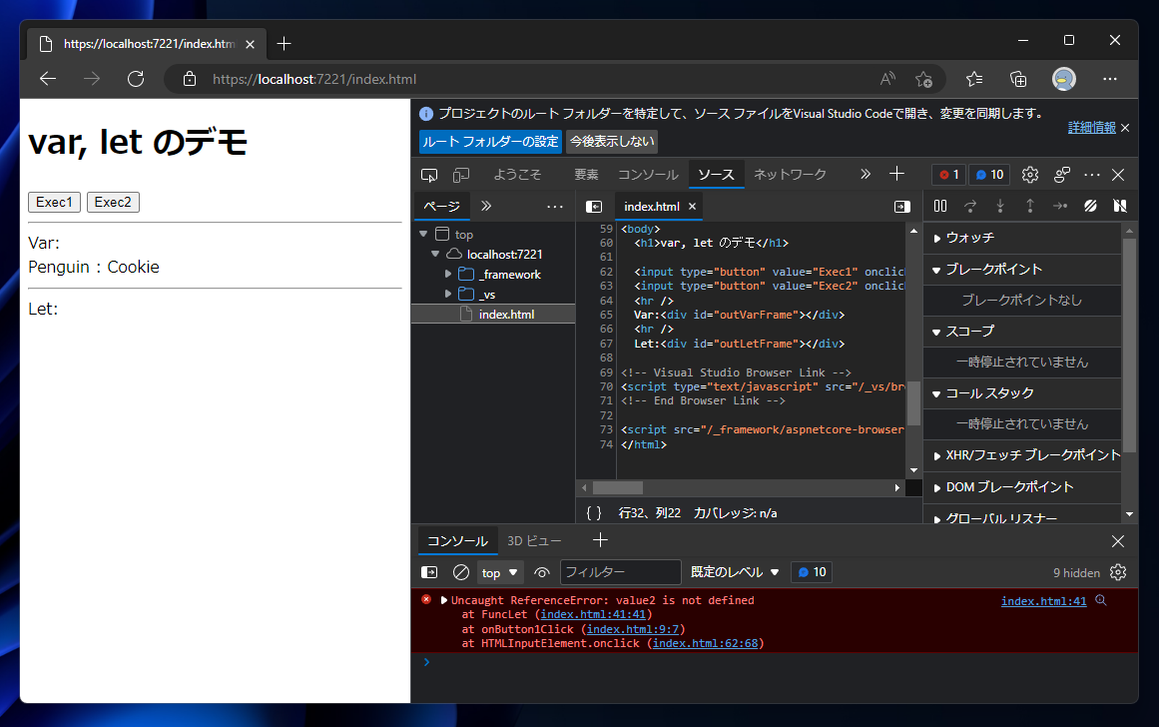Open the read aloud icon in address bar

tap(887, 79)
